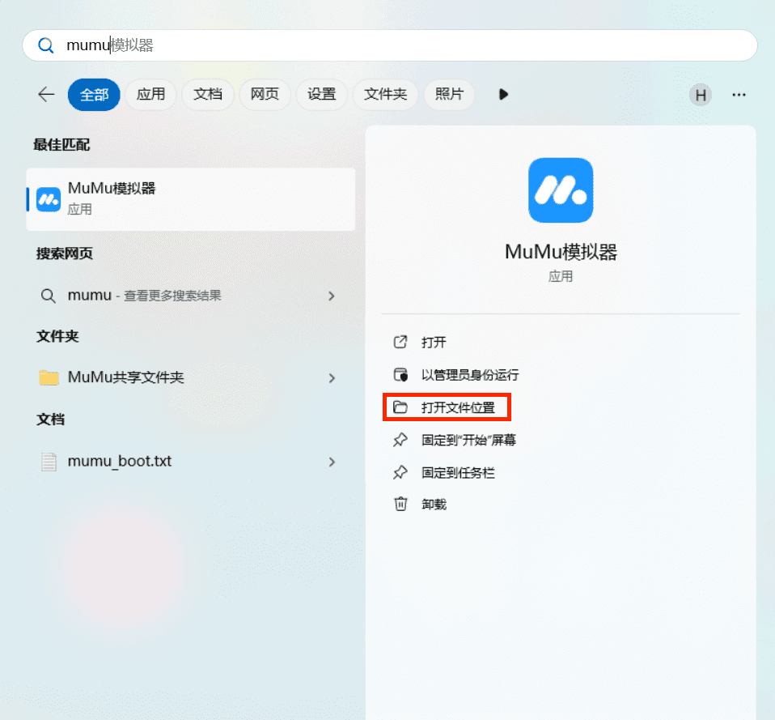Select the 设置 filter tab

click(x=322, y=95)
